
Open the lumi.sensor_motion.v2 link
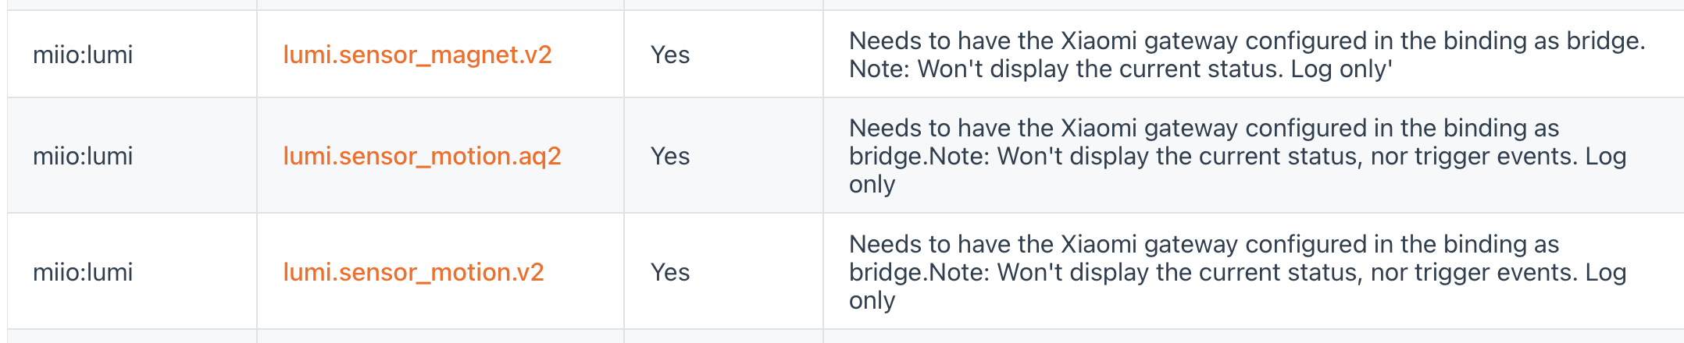(x=413, y=272)
